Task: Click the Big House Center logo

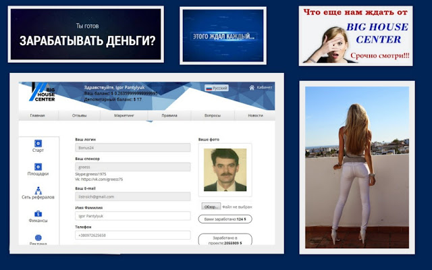Action: (x=43, y=92)
